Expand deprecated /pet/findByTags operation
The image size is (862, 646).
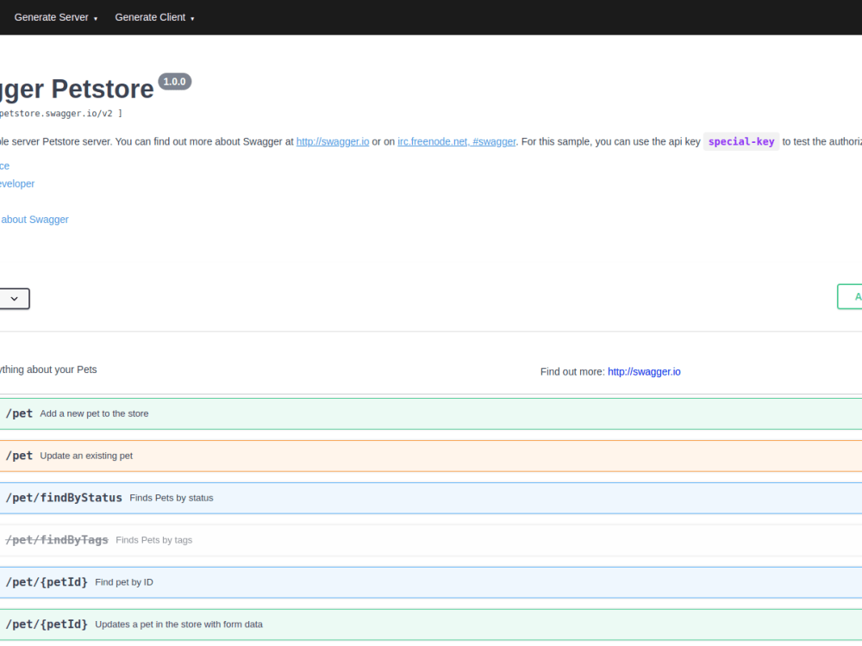point(431,541)
